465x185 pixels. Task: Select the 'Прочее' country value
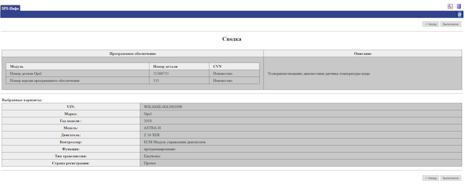tap(150, 163)
